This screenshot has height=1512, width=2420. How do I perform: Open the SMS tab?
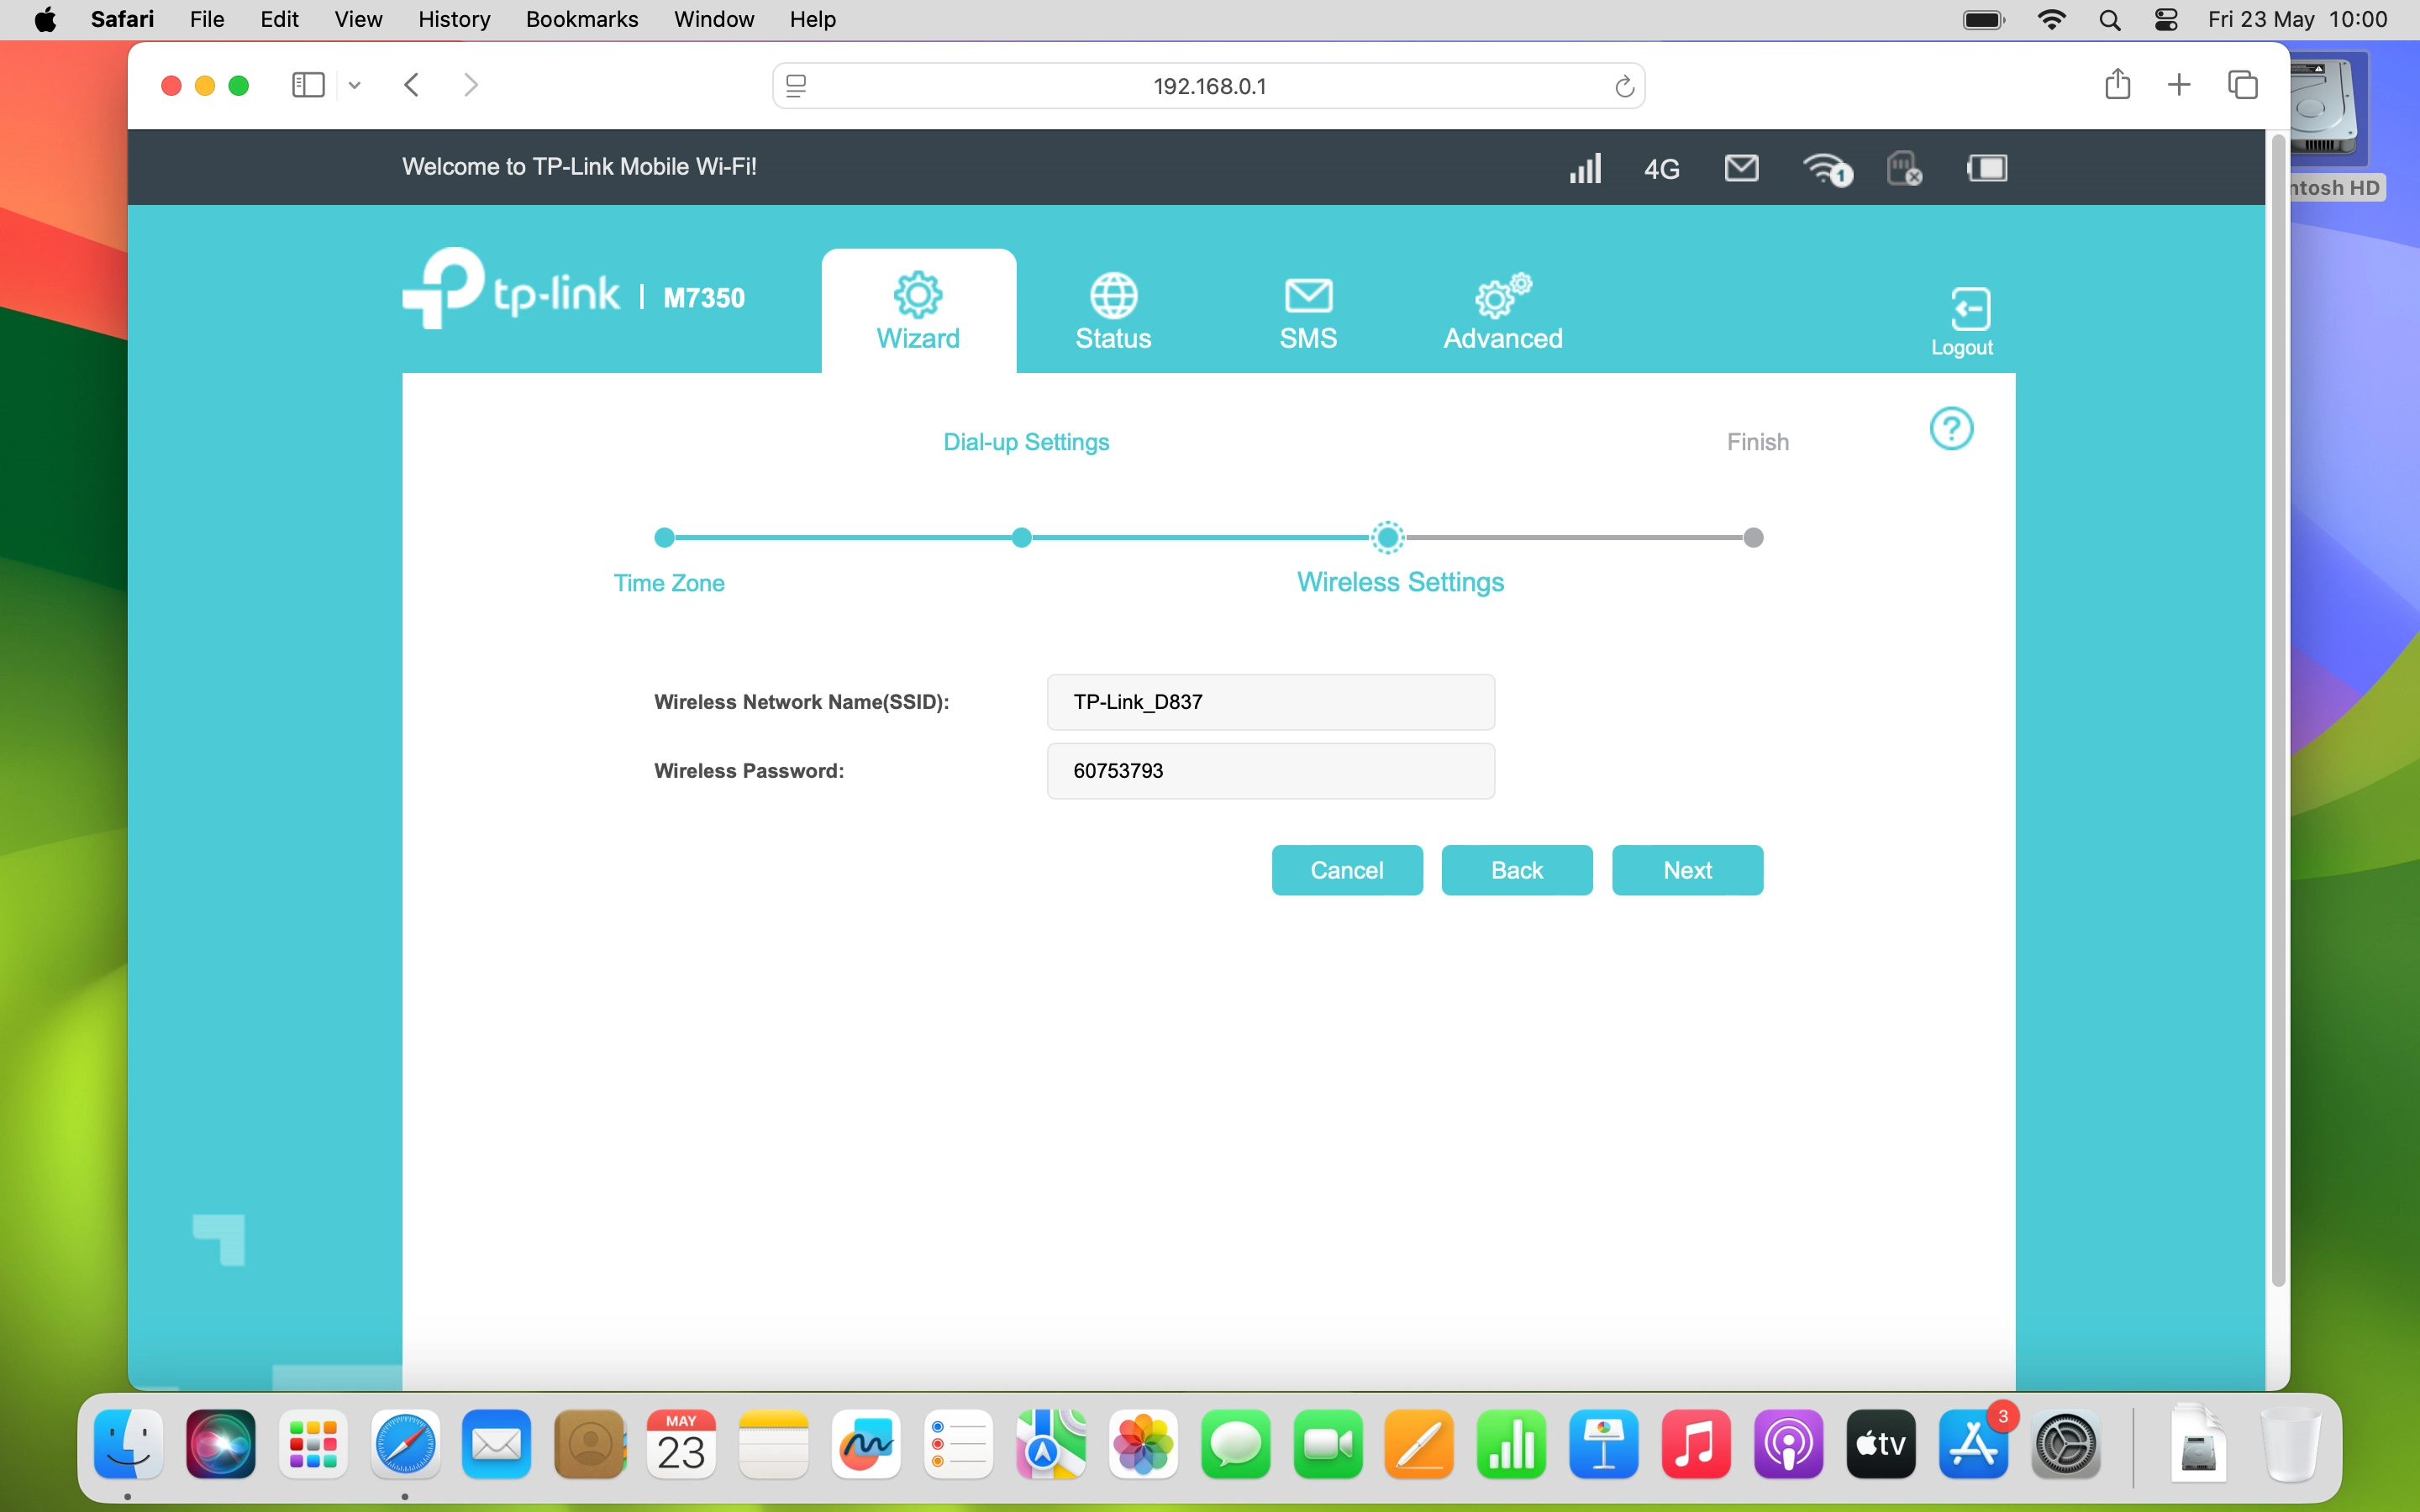click(1308, 312)
